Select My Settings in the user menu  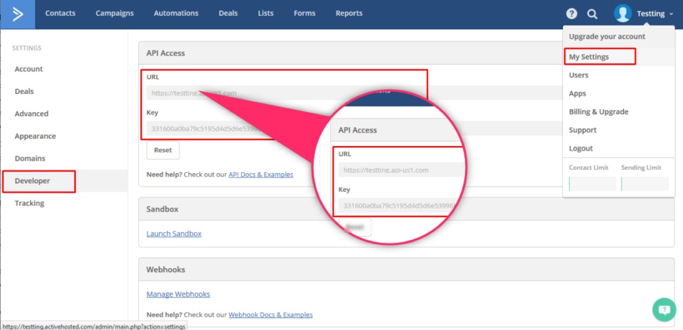point(589,57)
